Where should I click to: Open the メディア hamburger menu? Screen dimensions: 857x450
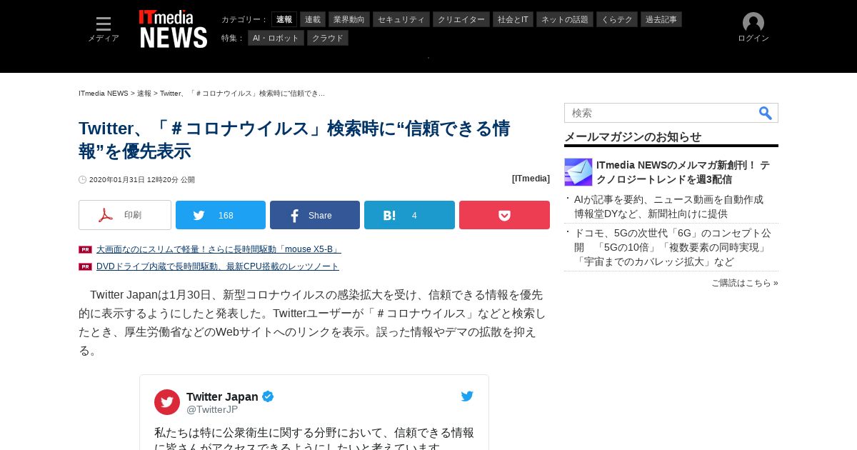click(104, 29)
